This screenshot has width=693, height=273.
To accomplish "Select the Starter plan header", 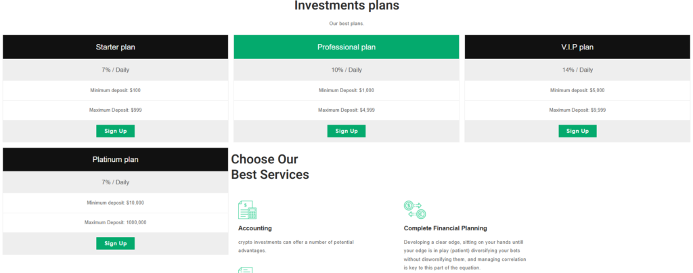I will tap(115, 47).
